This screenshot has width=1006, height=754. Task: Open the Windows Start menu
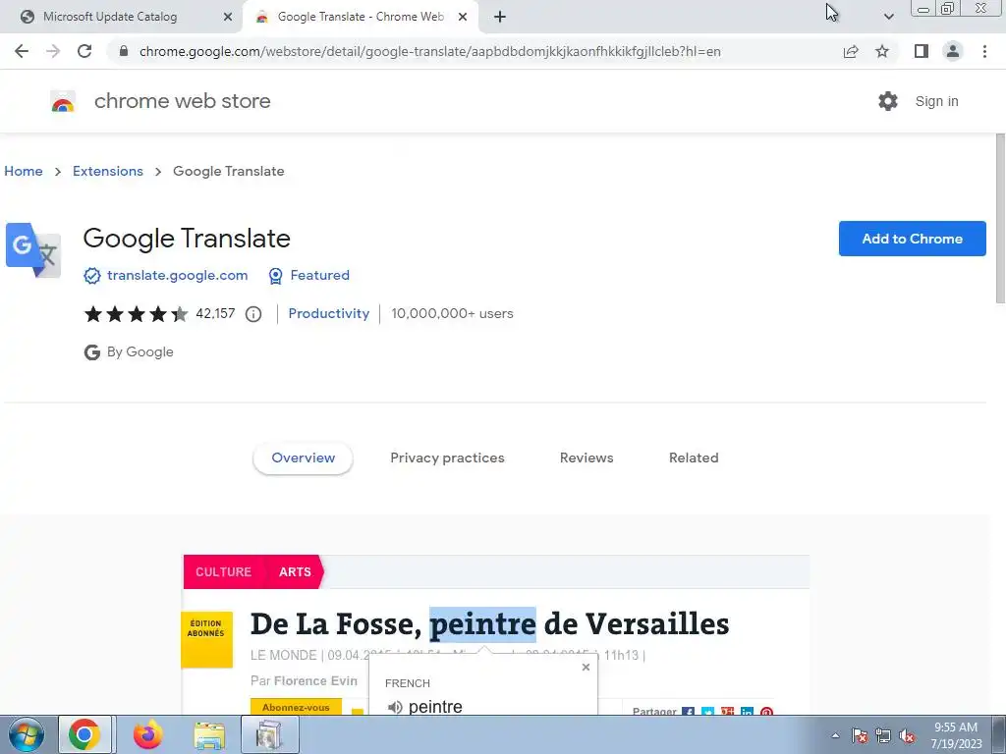[x=26, y=734]
